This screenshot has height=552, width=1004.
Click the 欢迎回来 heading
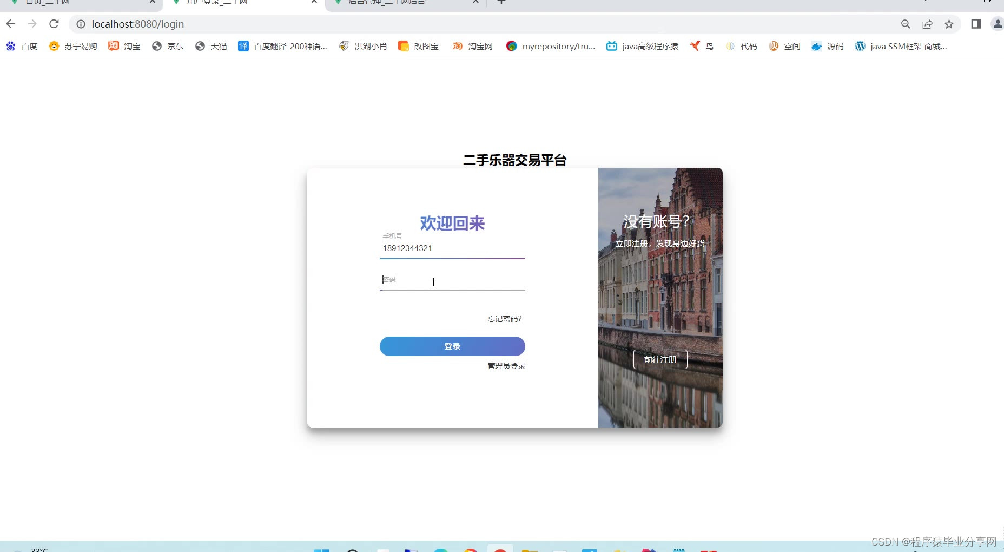[452, 223]
